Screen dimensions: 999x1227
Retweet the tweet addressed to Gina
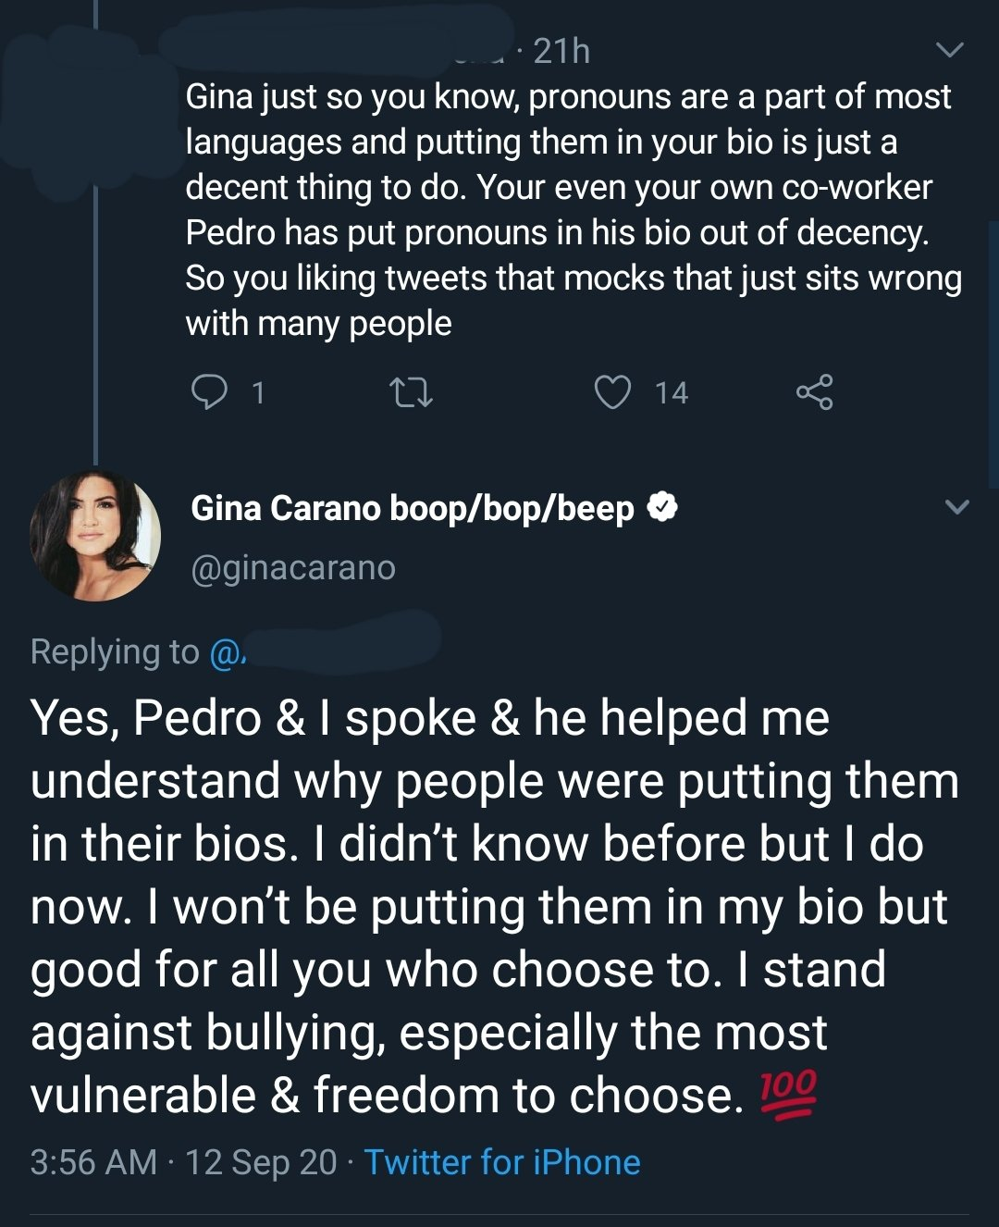tap(411, 393)
